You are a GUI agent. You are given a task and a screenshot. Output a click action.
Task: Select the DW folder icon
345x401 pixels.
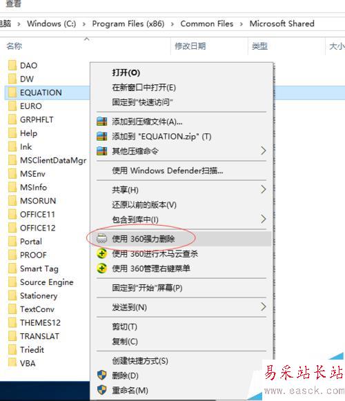[12, 79]
